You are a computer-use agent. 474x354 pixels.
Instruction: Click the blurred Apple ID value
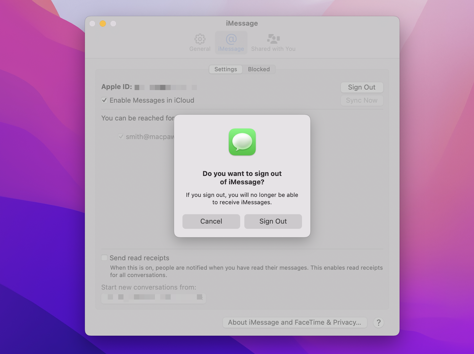point(166,87)
